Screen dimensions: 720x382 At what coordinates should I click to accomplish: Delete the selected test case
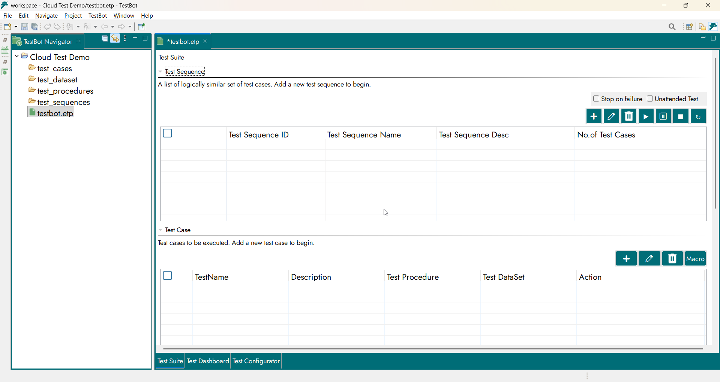coord(672,259)
